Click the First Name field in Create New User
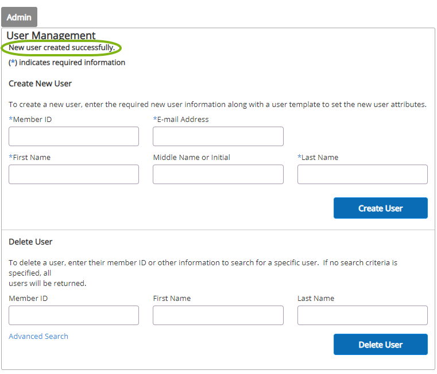437x374 pixels. 74,174
